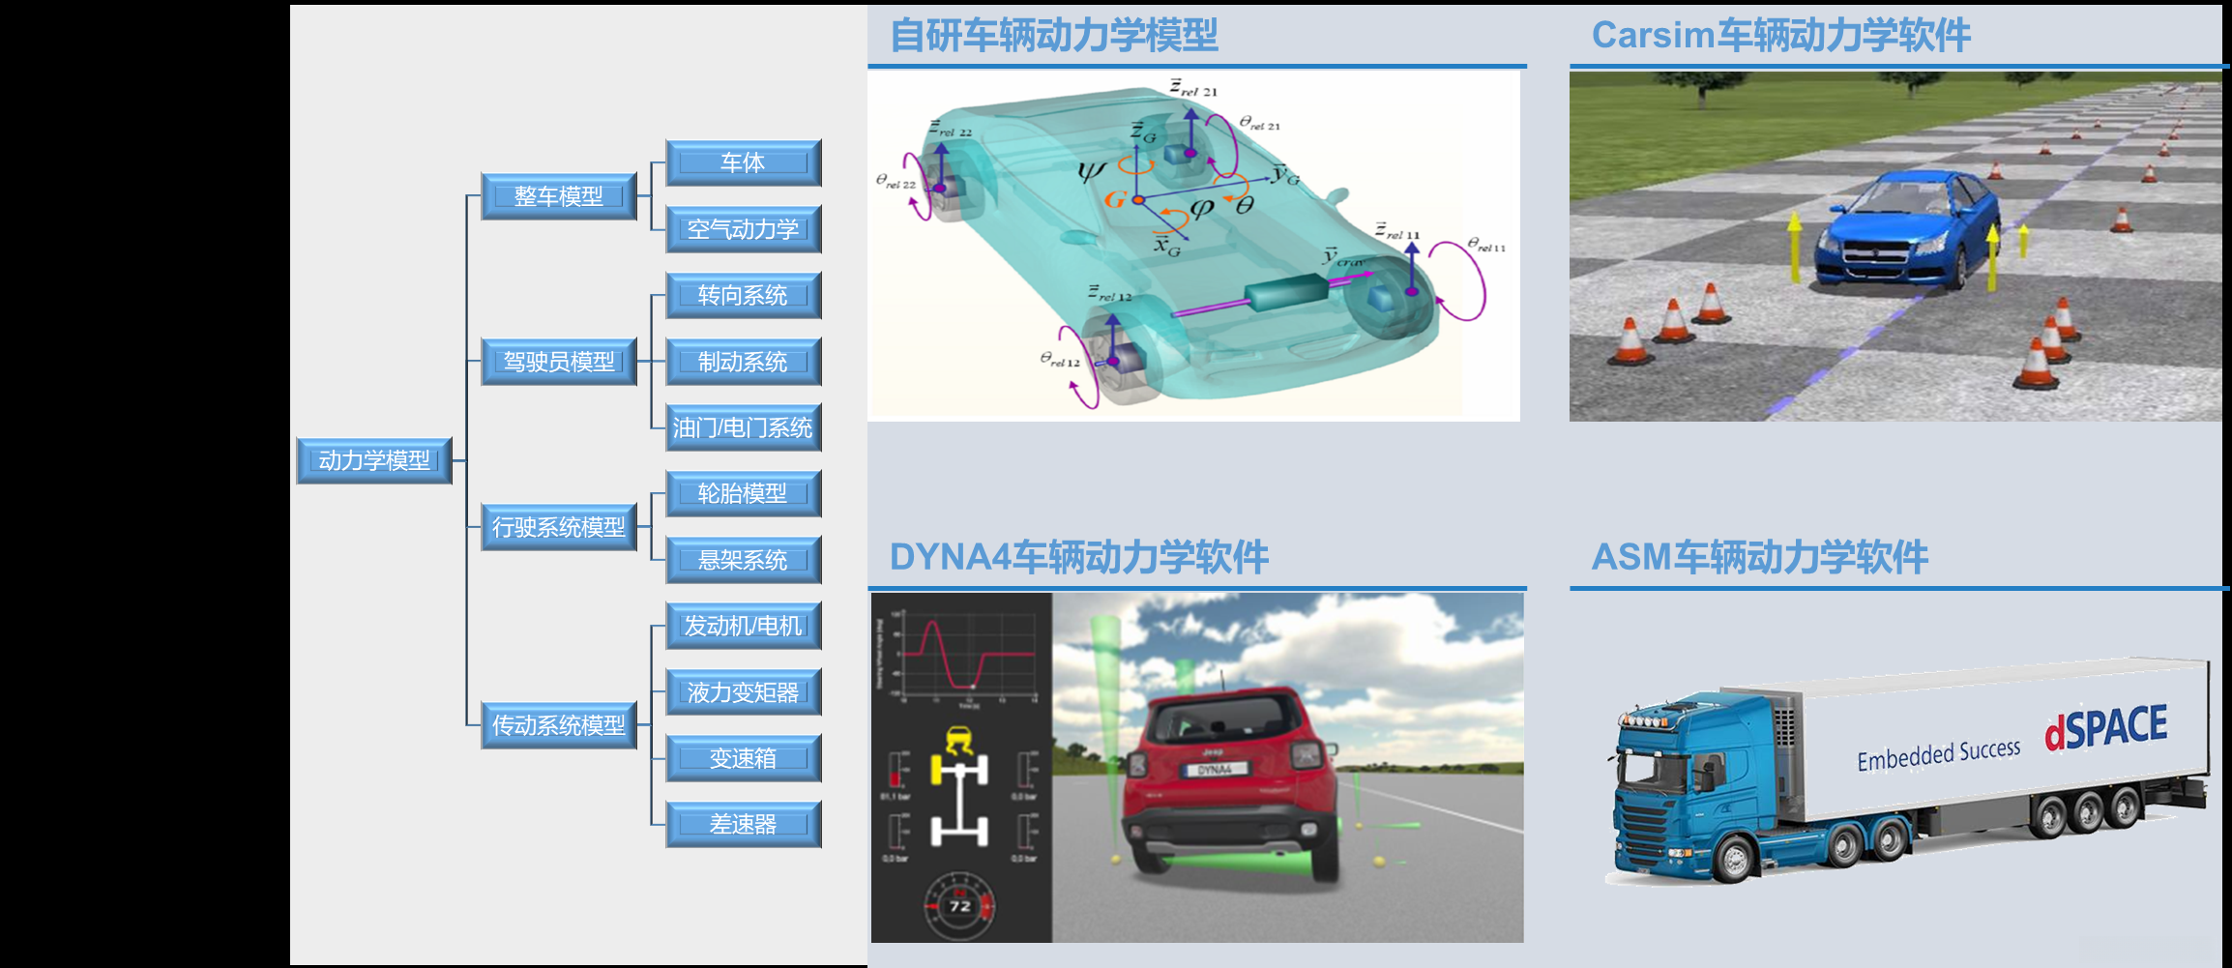Click the dSPACE logo on the trailer
2232x968 pixels.
coord(2105,727)
